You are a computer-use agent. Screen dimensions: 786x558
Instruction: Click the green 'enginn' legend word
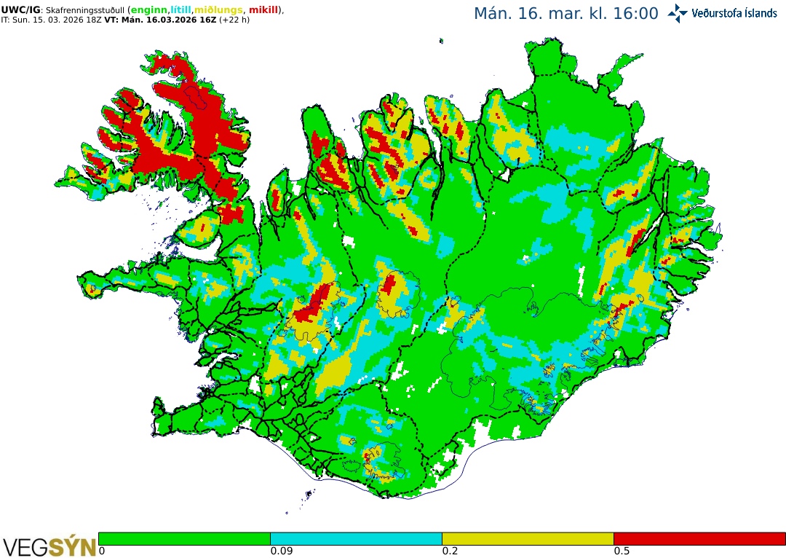coord(149,10)
